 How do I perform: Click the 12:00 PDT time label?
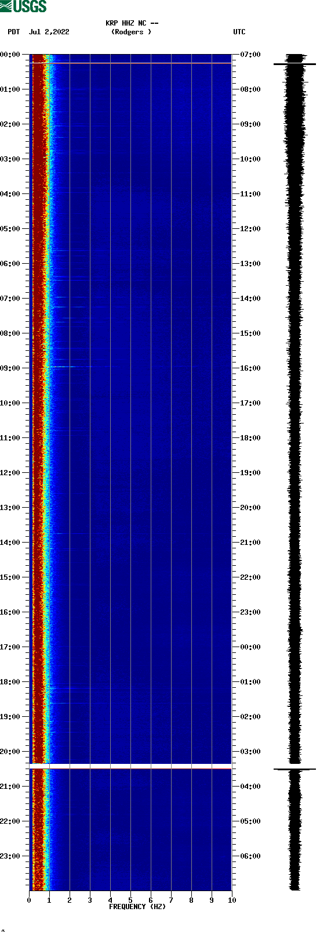click(x=10, y=473)
